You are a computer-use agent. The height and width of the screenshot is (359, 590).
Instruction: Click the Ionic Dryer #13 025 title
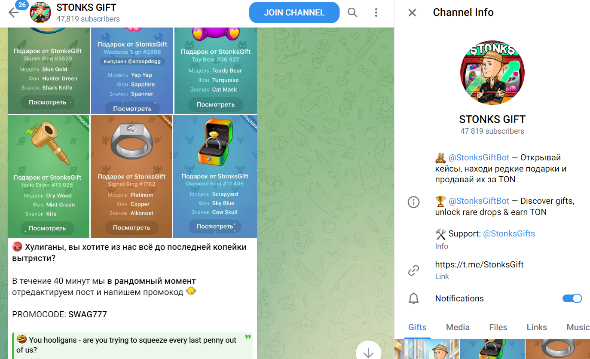coord(47,185)
